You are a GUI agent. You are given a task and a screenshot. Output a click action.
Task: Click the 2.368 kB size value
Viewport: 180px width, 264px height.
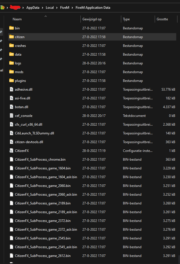point(169,125)
